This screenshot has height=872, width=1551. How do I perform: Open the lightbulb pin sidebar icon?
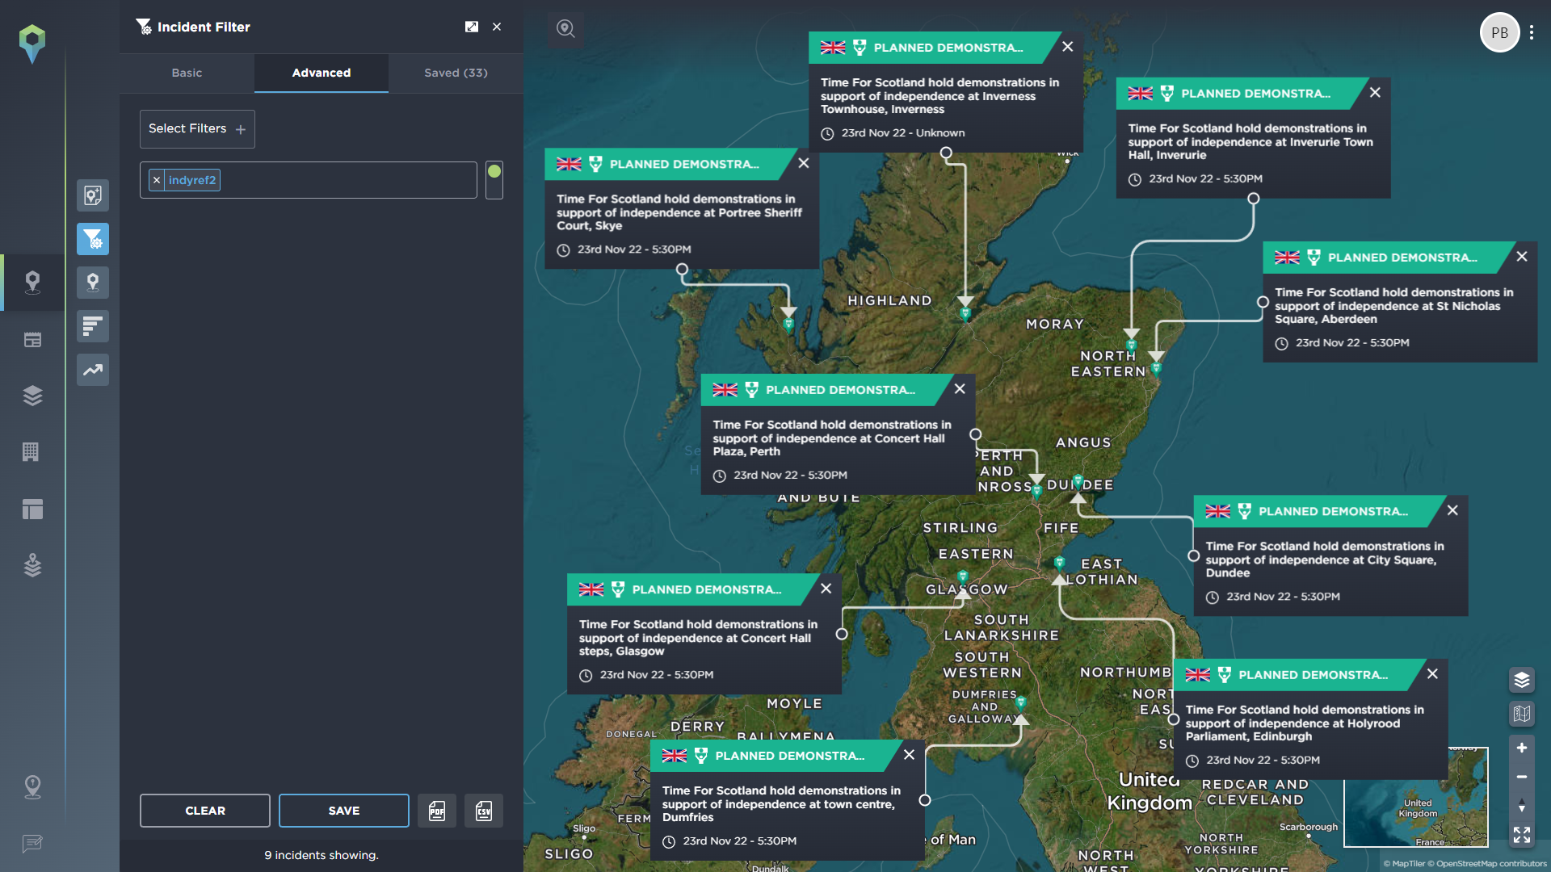click(x=32, y=786)
